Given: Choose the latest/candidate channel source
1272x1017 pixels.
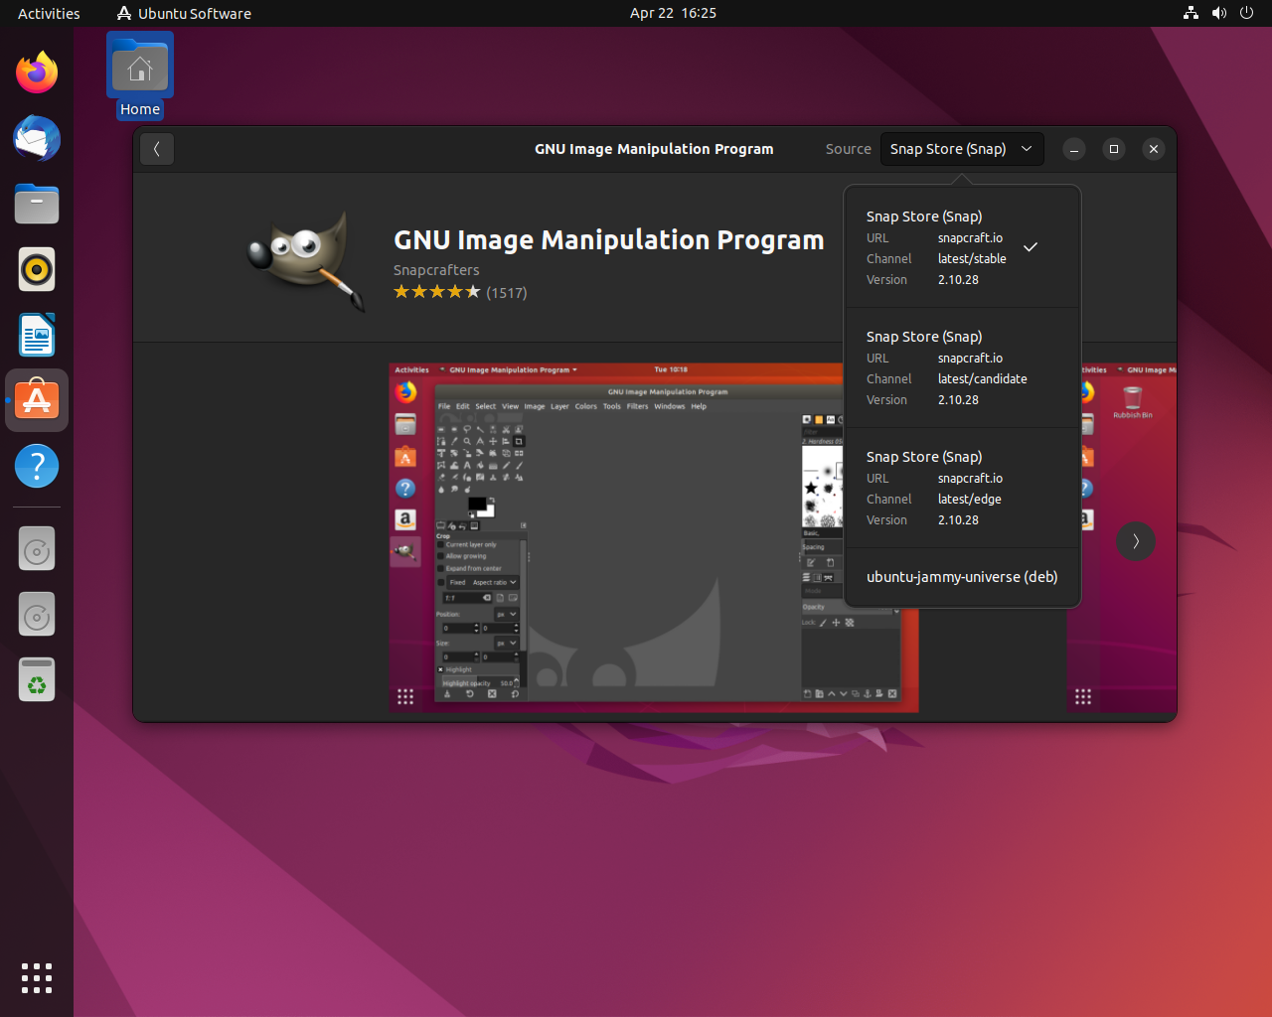Looking at the screenshot, I should (x=962, y=367).
